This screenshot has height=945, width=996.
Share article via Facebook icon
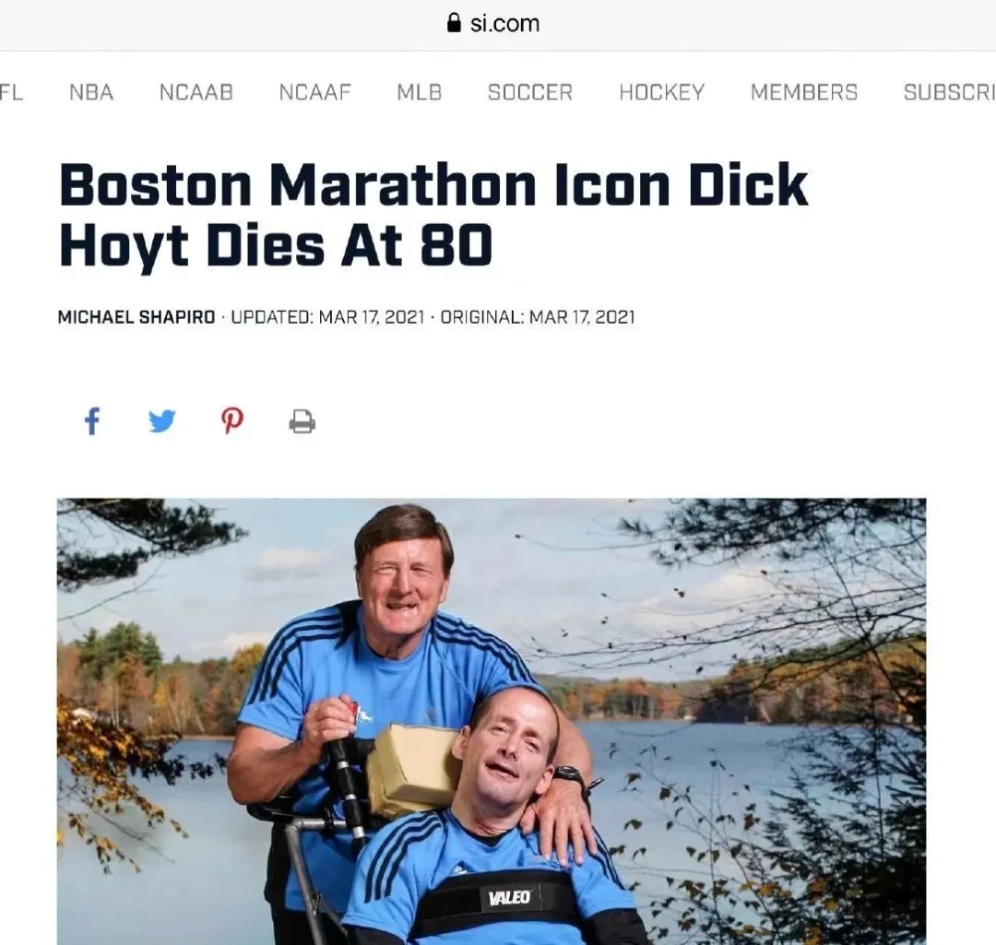tap(92, 421)
